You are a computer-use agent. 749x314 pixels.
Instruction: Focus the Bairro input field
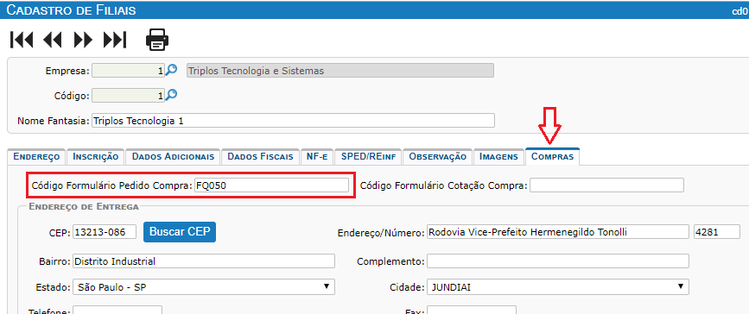coord(204,261)
